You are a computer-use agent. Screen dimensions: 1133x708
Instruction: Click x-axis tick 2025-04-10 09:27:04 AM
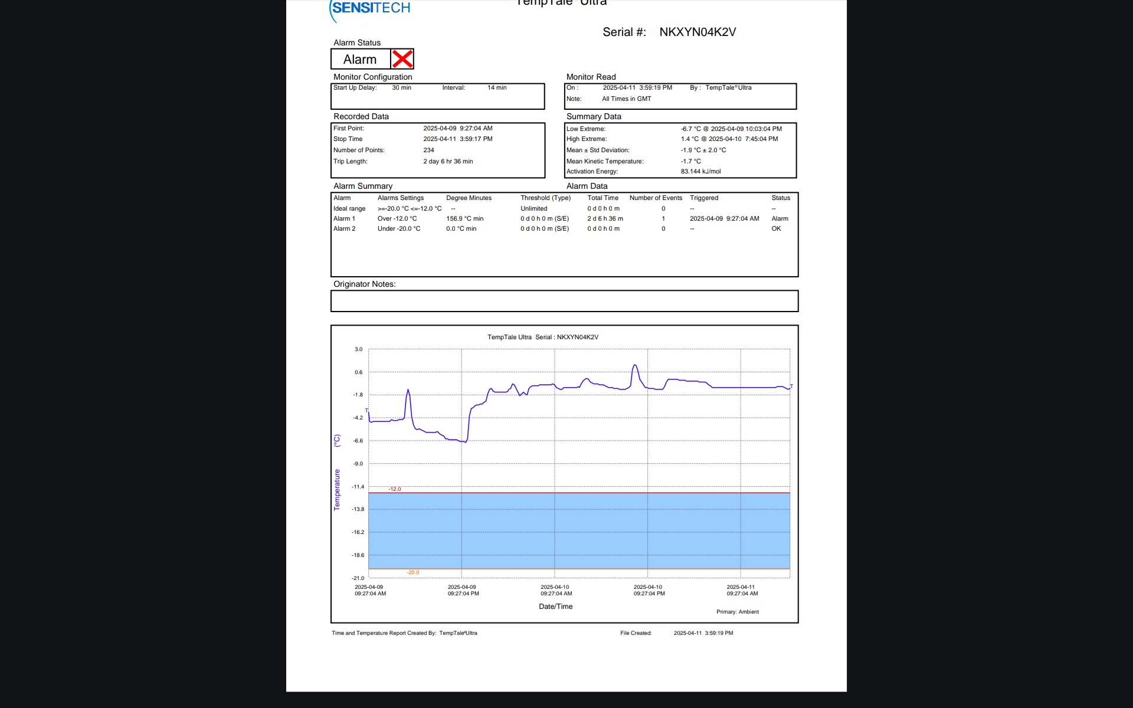556,590
